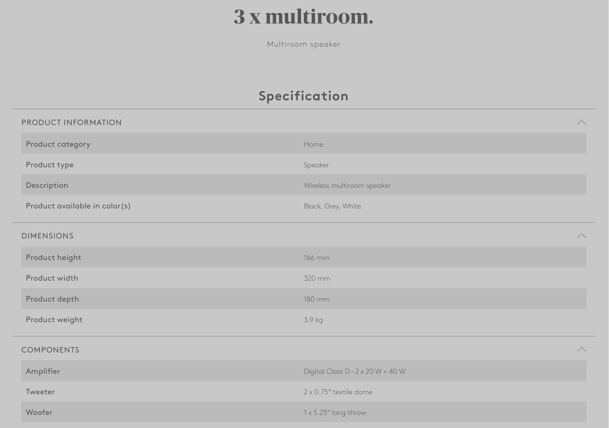
Task: Click the Product weight 3.9 kg value
Action: [x=313, y=320]
